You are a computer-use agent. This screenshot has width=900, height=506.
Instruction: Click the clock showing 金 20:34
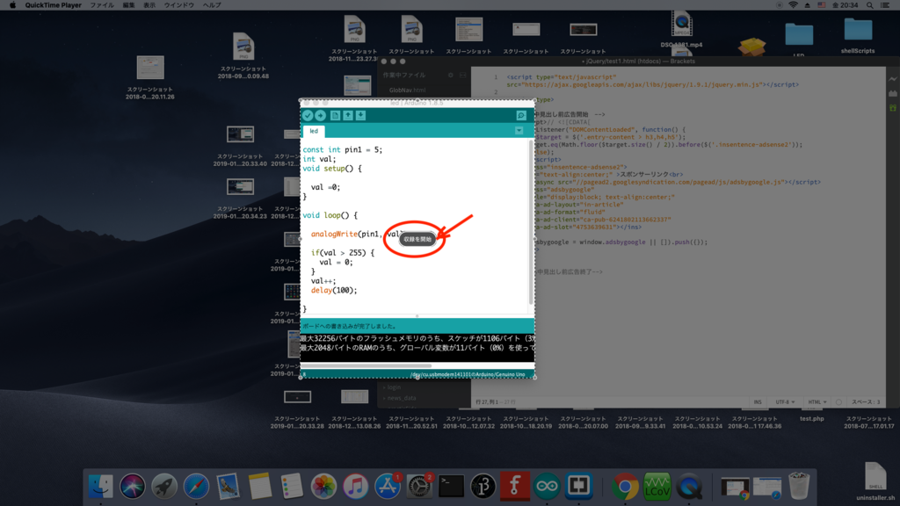(845, 5)
